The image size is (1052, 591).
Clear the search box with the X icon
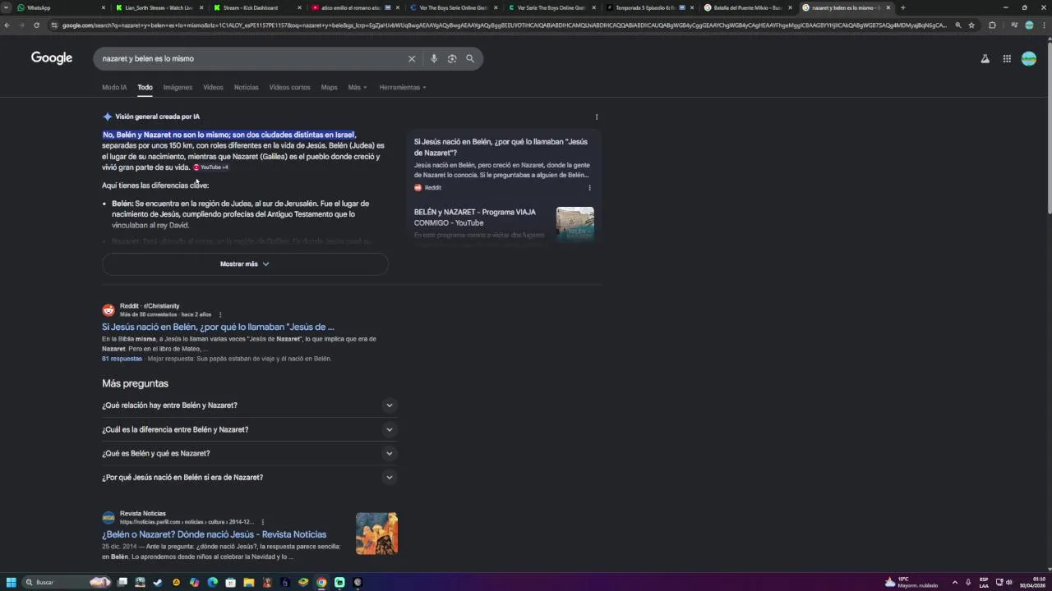click(x=412, y=58)
